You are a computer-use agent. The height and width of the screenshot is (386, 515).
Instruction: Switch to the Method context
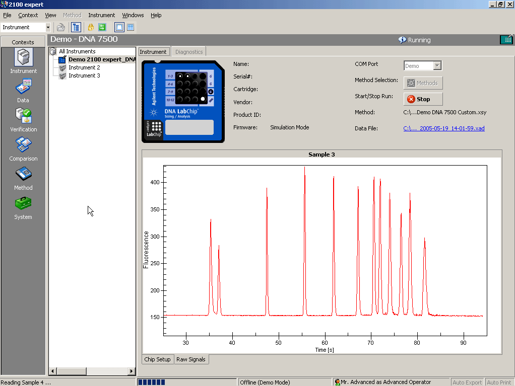point(23,179)
